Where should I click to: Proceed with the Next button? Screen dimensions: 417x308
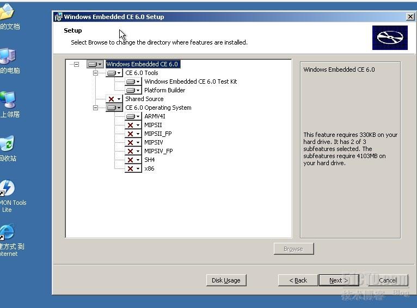point(339,280)
